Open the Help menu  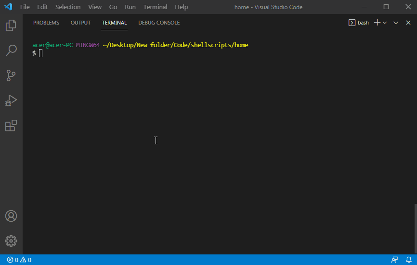(x=182, y=7)
